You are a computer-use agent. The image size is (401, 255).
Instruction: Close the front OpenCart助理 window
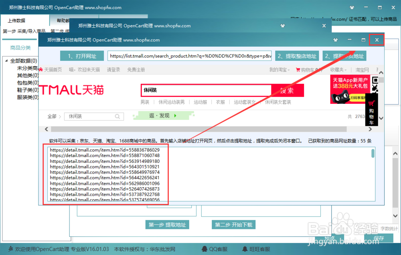pos(377,40)
